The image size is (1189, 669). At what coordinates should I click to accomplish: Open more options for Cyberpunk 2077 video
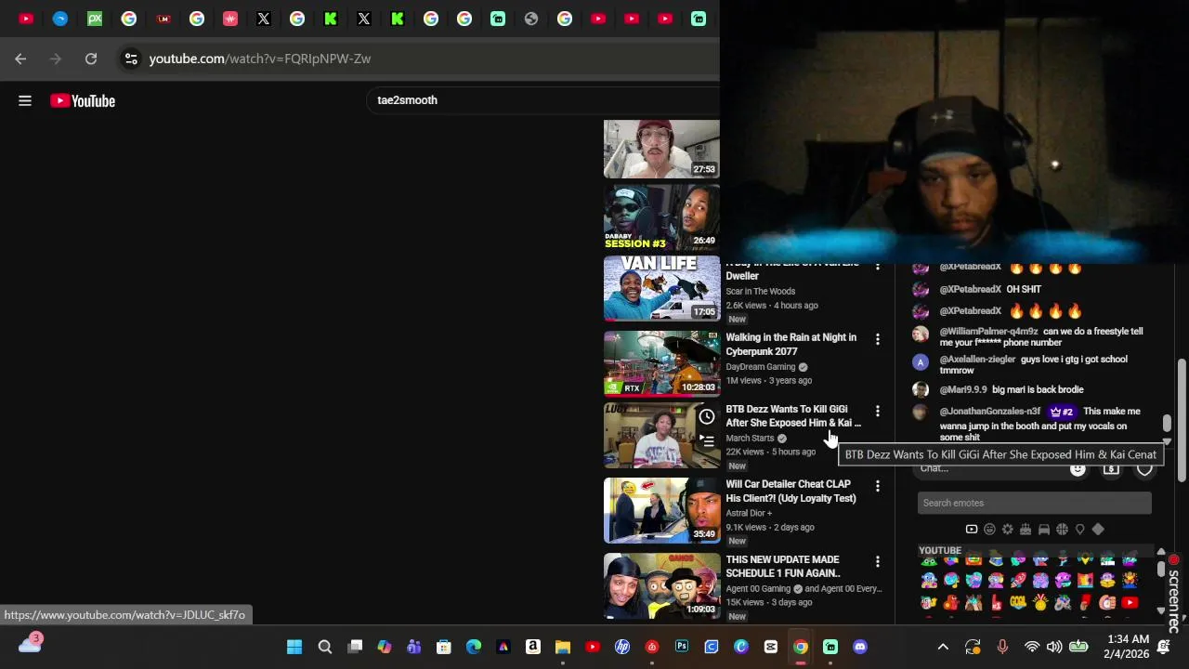click(x=877, y=339)
